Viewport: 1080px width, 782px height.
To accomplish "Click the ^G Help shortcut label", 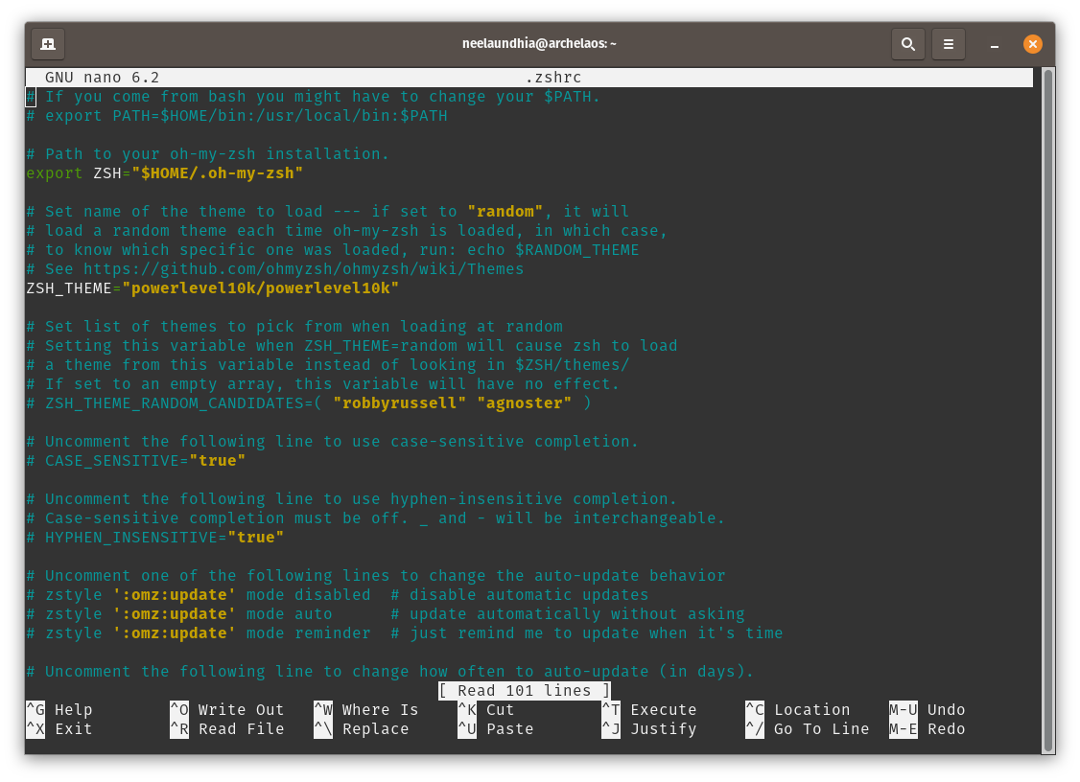I will (x=59, y=710).
